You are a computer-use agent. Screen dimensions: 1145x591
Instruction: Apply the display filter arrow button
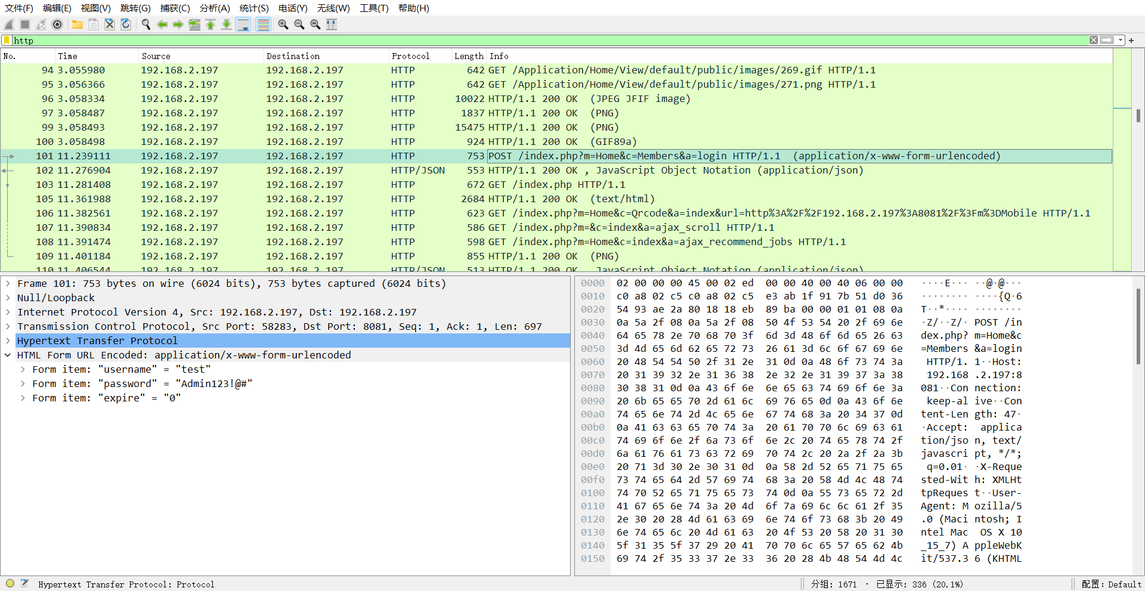1107,40
